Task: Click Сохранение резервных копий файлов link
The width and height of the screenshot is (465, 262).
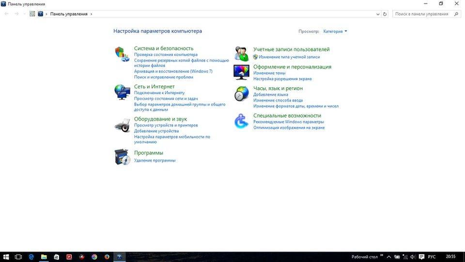Action: click(182, 63)
